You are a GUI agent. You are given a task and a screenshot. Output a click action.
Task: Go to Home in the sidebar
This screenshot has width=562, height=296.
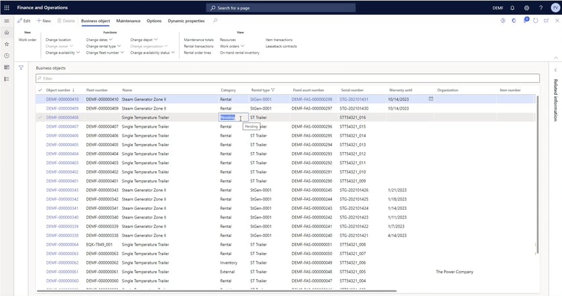(7, 33)
